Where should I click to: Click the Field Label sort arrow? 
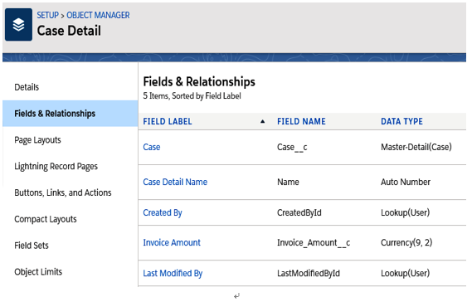pyautogui.click(x=262, y=122)
